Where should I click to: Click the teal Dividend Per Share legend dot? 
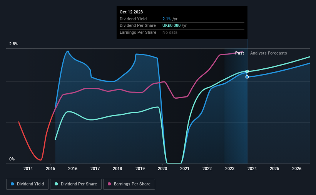click(56, 184)
